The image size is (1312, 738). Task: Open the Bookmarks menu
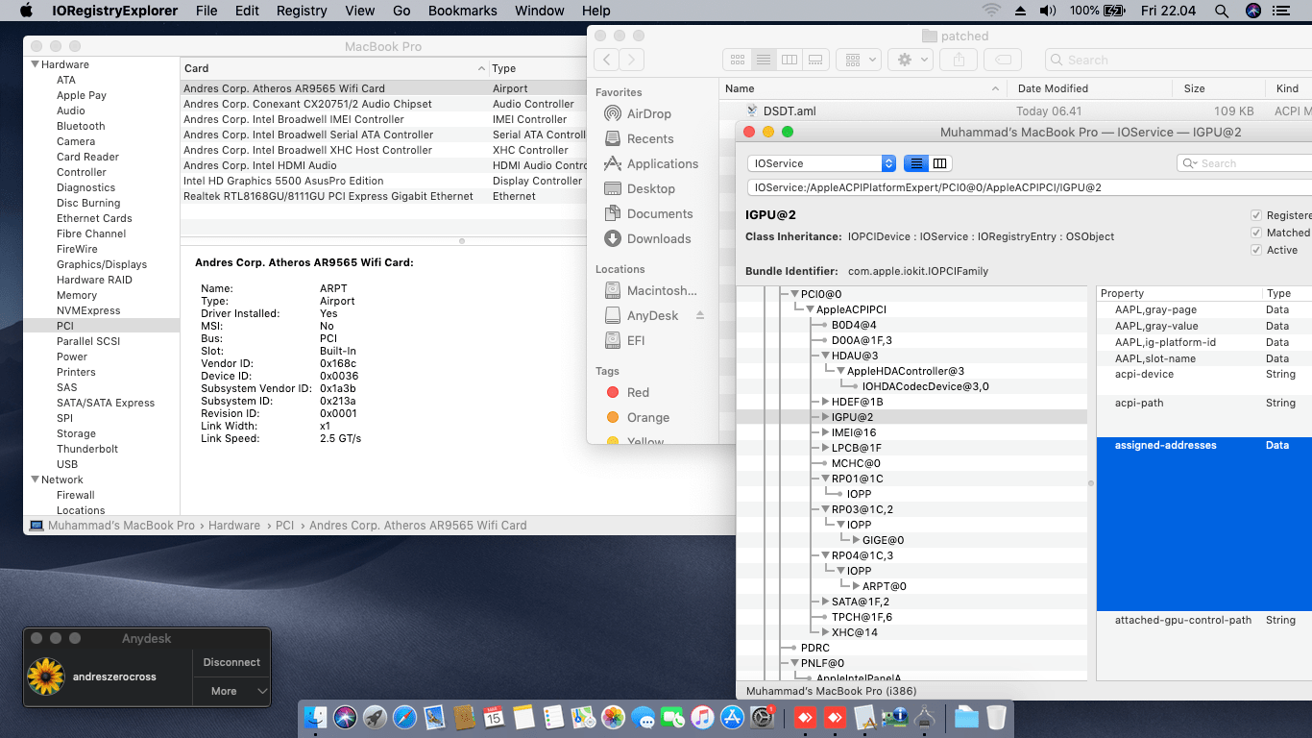[x=463, y=11]
